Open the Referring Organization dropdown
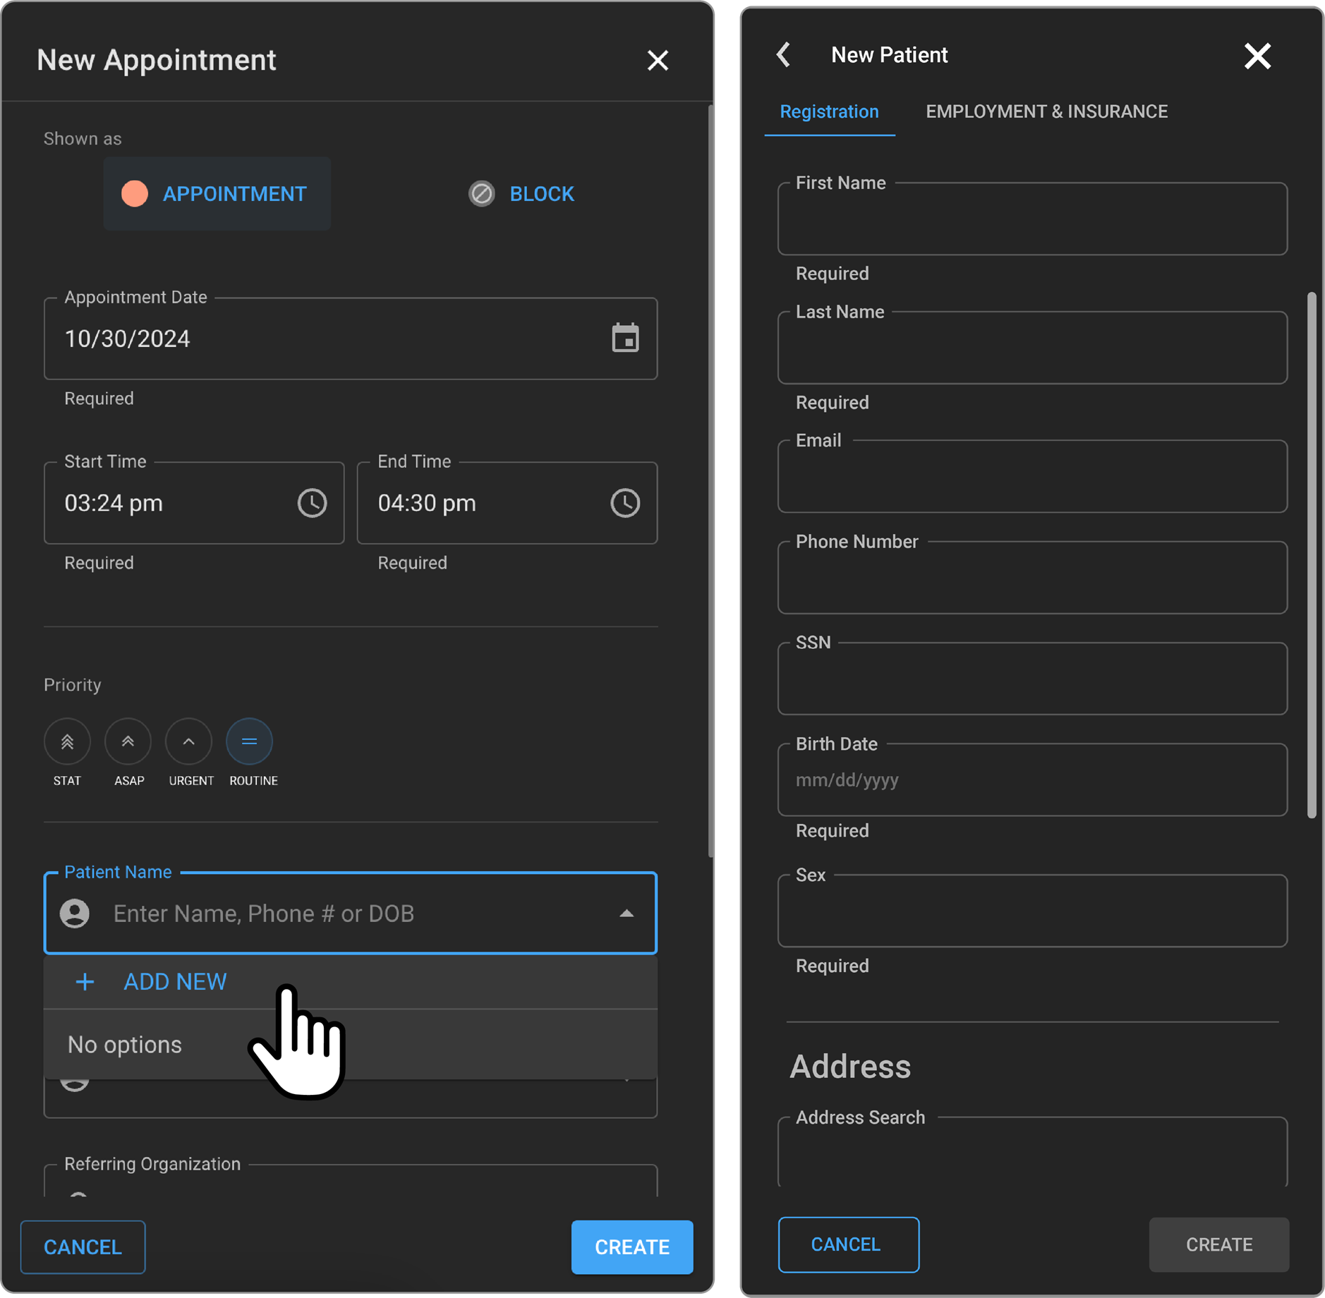This screenshot has width=1325, height=1298. coord(350,1184)
